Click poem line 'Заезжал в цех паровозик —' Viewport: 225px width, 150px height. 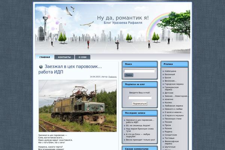click(52, 135)
